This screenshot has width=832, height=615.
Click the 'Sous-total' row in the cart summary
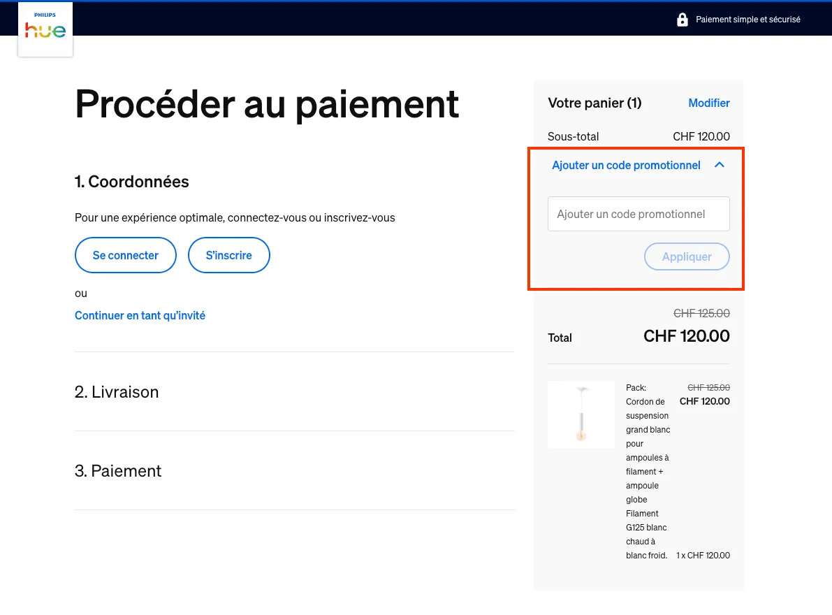click(573, 136)
